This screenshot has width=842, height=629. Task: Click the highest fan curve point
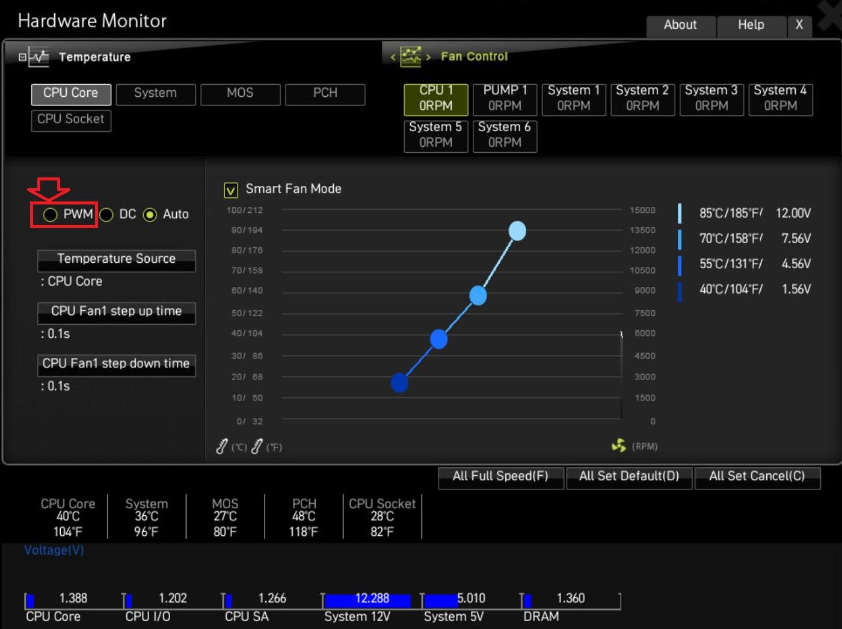point(517,231)
